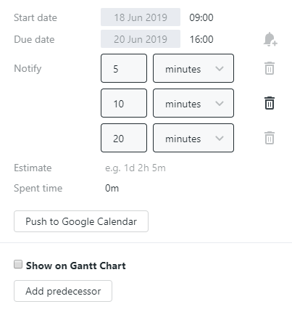Open units dropdown for 10 minutes reminder

193,103
